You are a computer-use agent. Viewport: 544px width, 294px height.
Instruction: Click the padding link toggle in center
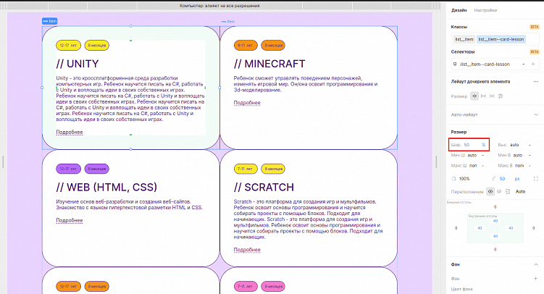pos(495,228)
